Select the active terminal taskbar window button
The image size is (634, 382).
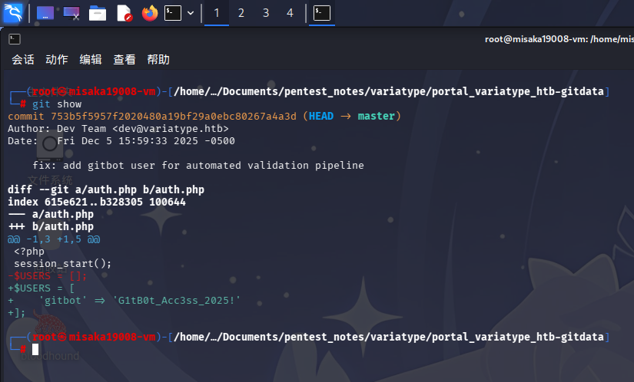point(322,13)
